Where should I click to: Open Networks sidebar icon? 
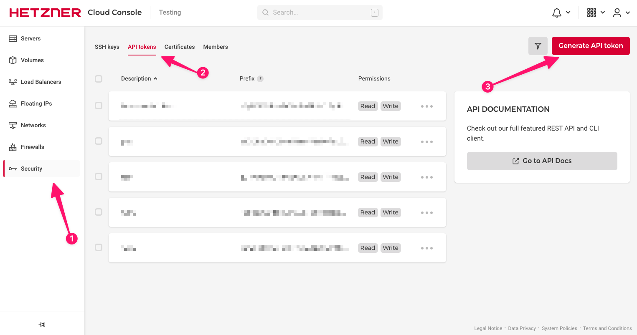pyautogui.click(x=13, y=125)
